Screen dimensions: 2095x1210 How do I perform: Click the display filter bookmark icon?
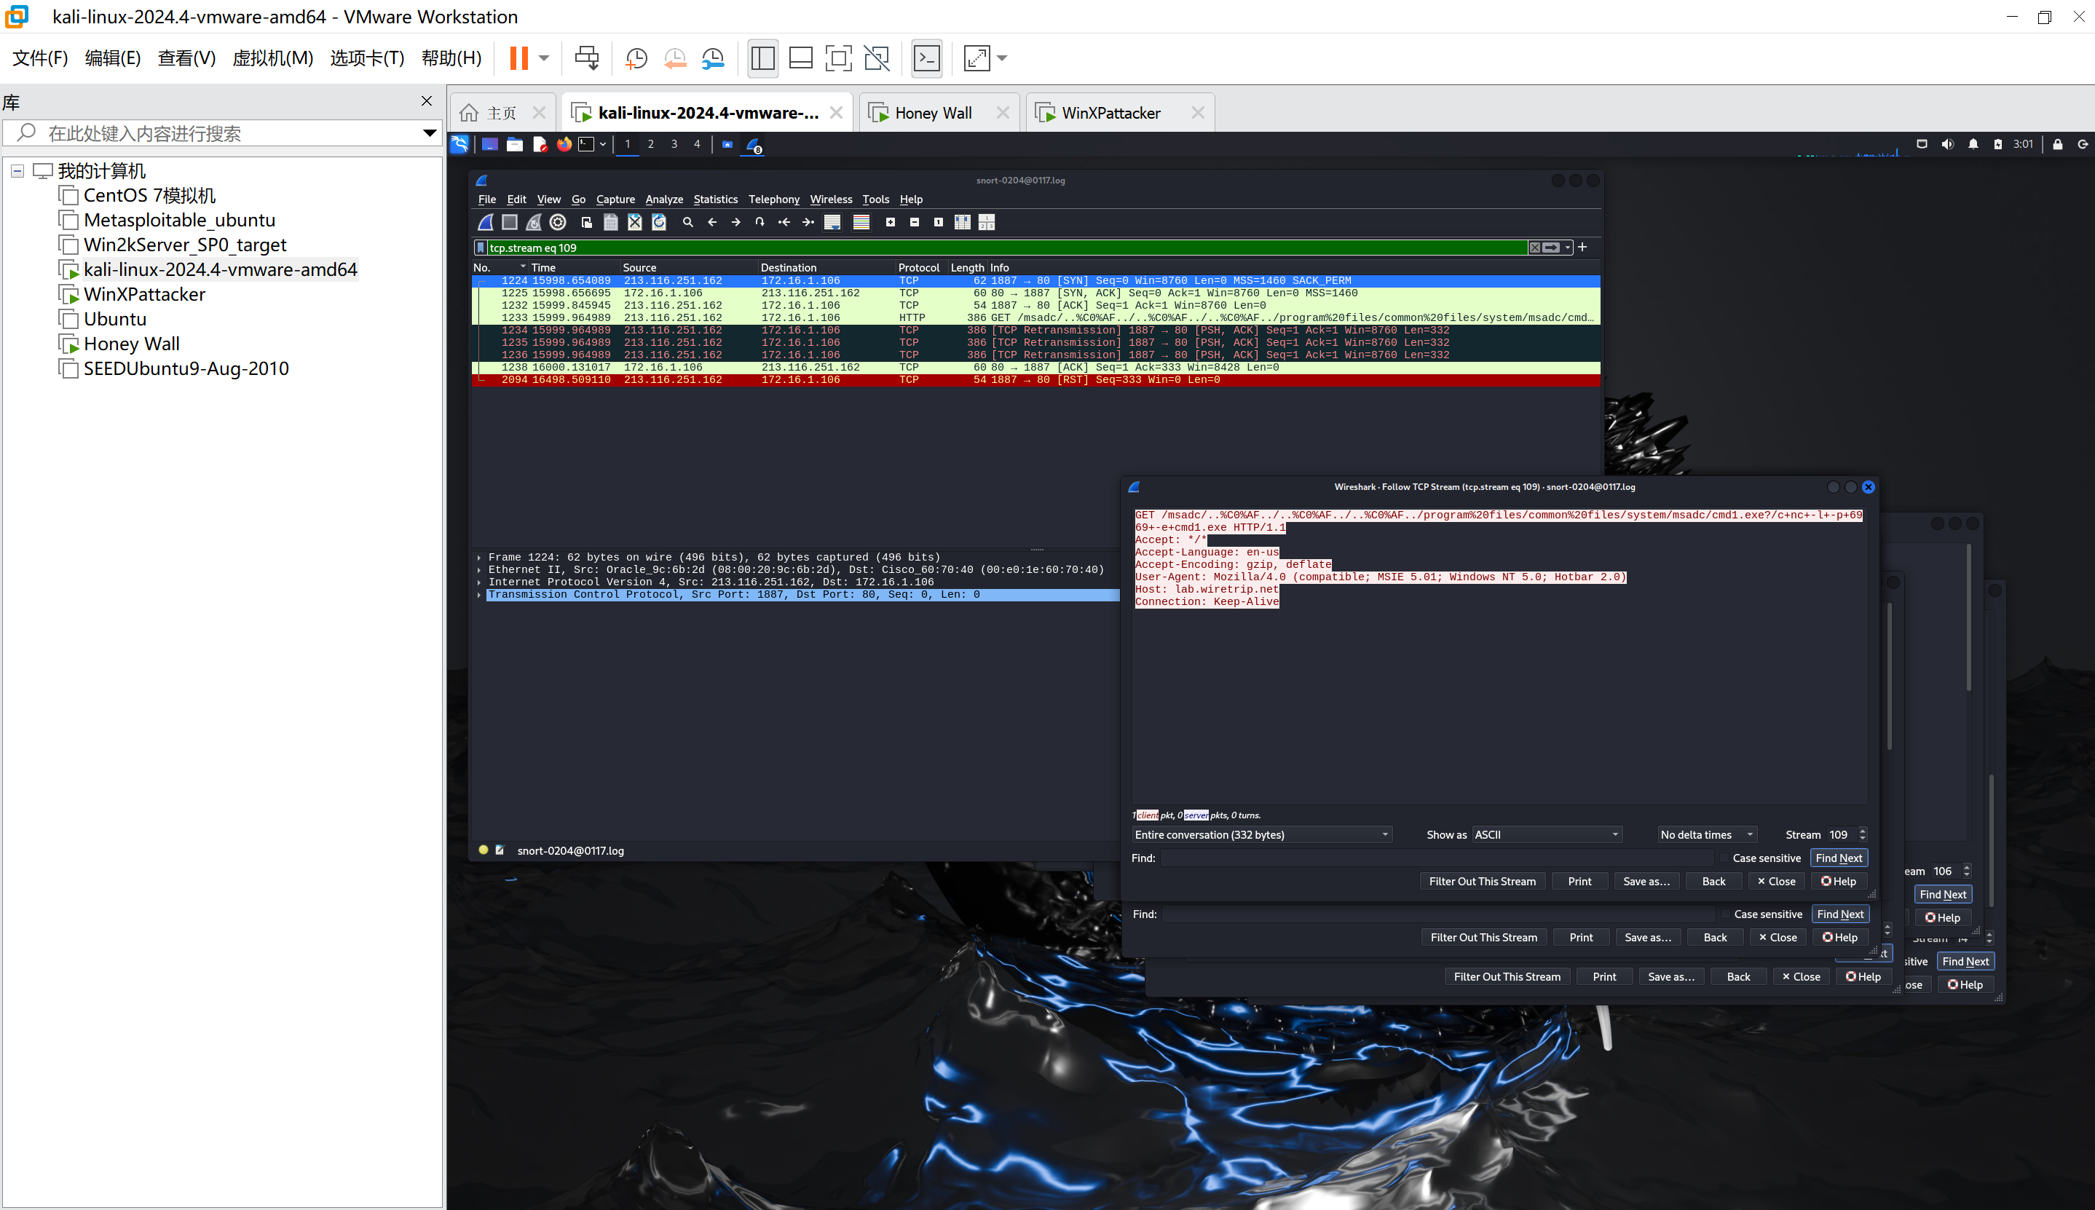coord(481,248)
